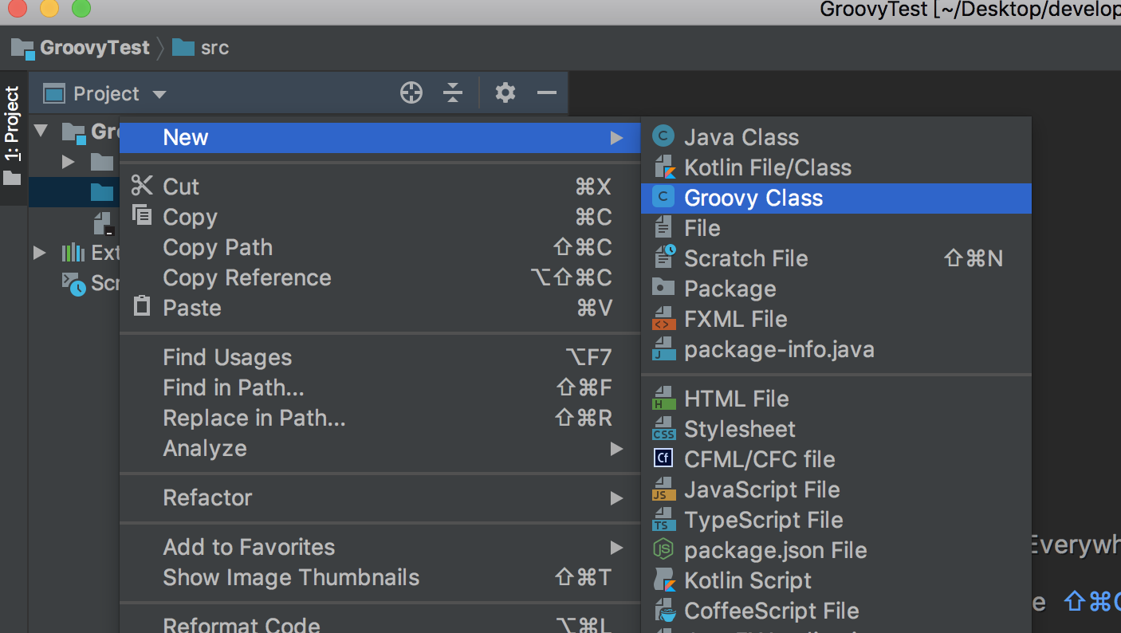Click Copy in the context menu

(x=380, y=217)
